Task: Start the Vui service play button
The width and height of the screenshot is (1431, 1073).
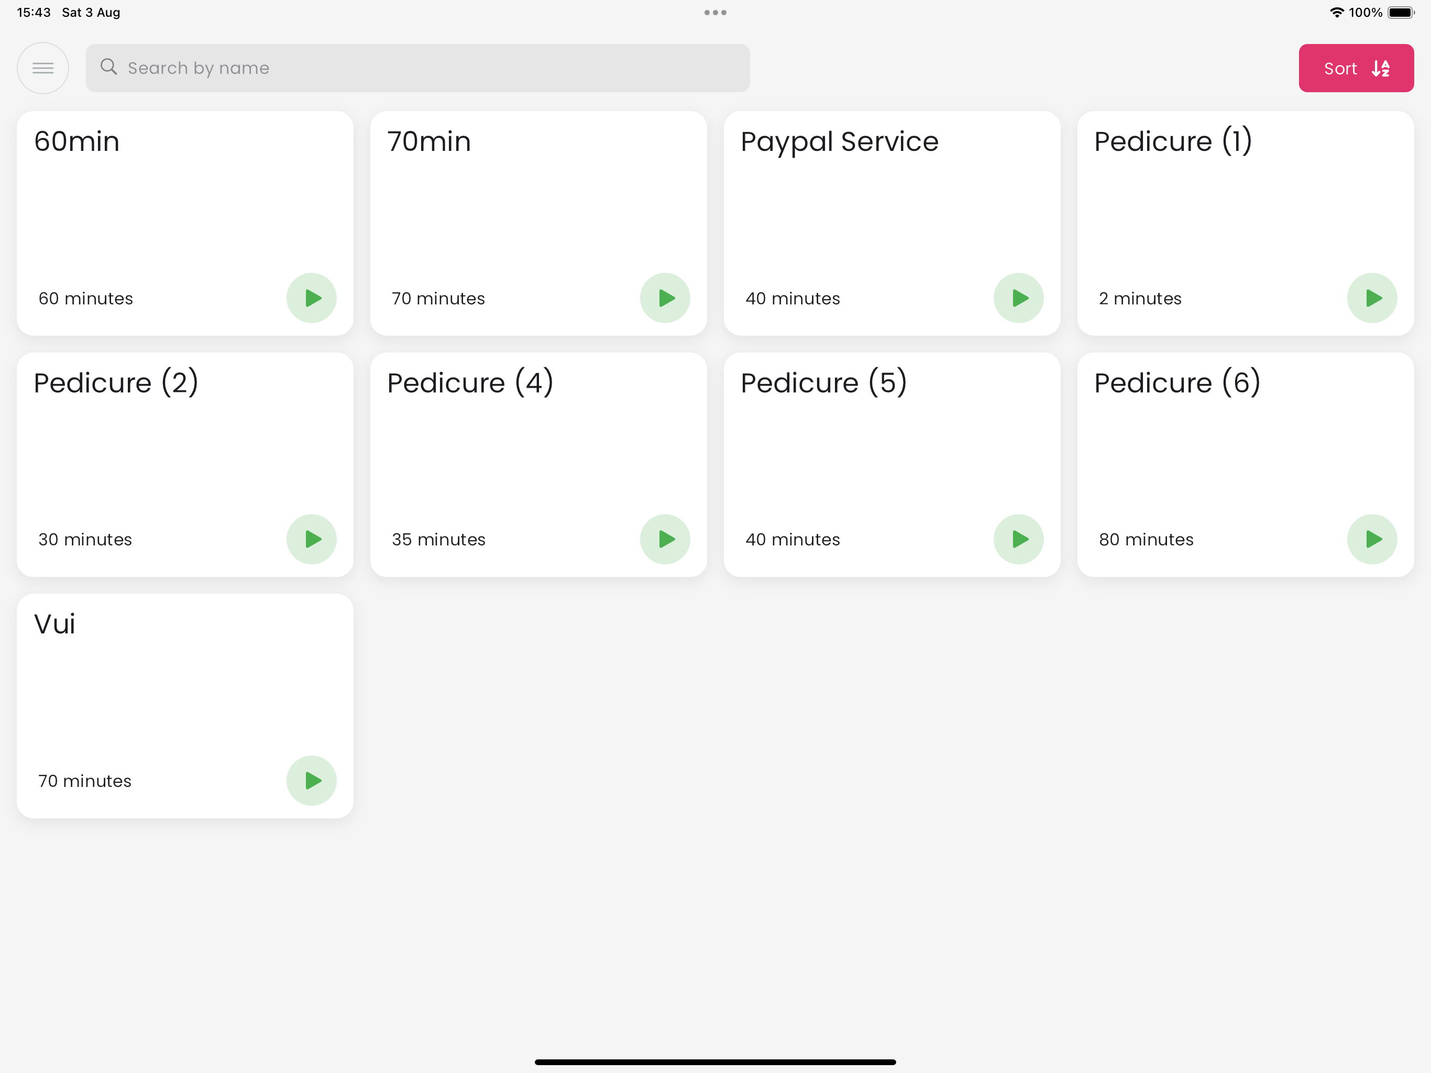Action: 312,781
